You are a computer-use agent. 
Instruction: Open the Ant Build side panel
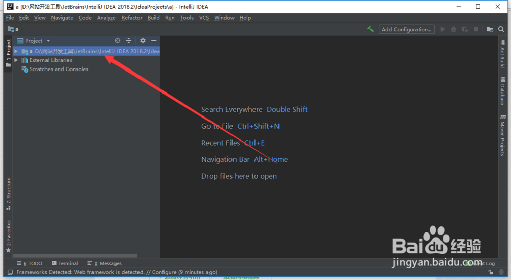(x=502, y=54)
